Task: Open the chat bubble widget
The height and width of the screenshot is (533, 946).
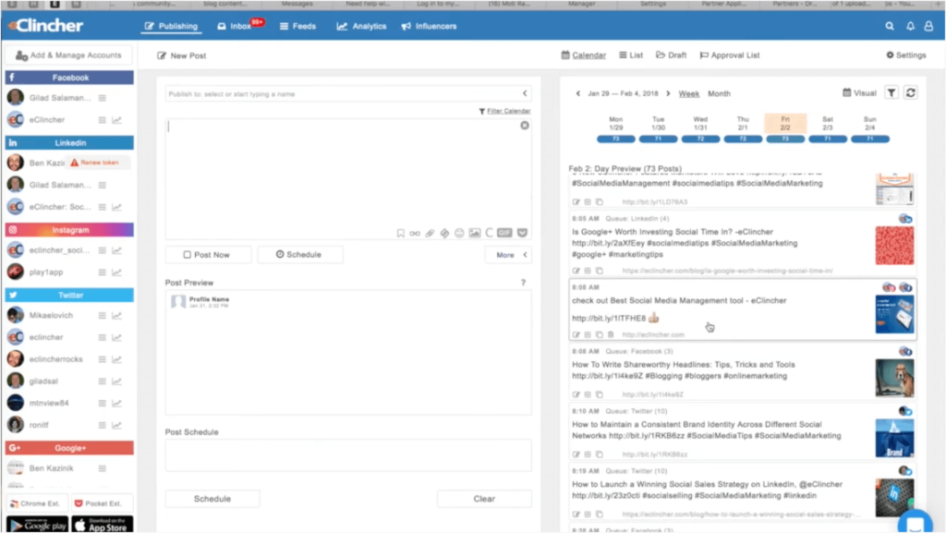Action: tap(915, 524)
